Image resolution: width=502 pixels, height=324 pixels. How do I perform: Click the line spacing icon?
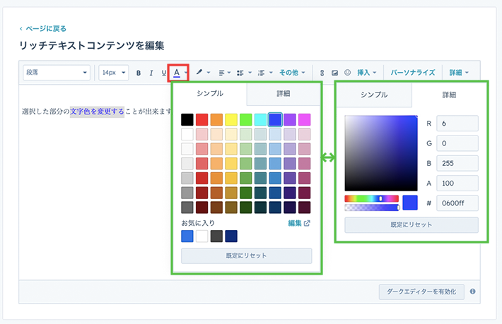[x=261, y=73]
